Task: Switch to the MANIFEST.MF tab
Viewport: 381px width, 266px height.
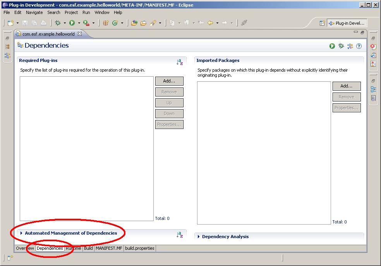Action: tap(109, 248)
